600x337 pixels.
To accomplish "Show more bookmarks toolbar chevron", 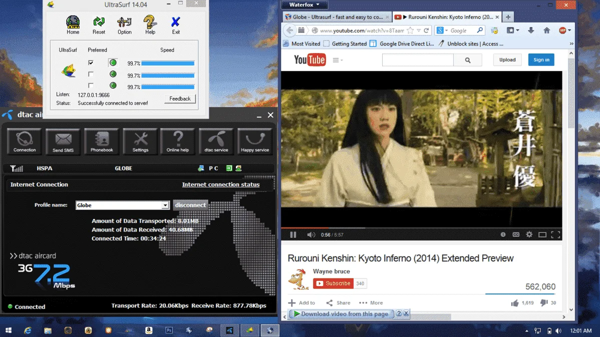I will pyautogui.click(x=571, y=43).
